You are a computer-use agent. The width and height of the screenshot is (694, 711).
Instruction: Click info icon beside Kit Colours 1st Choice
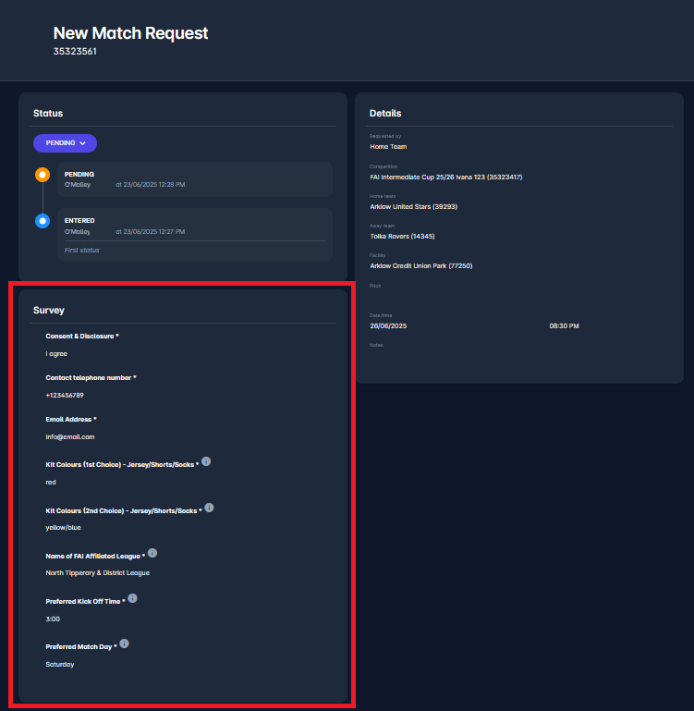pyautogui.click(x=206, y=460)
